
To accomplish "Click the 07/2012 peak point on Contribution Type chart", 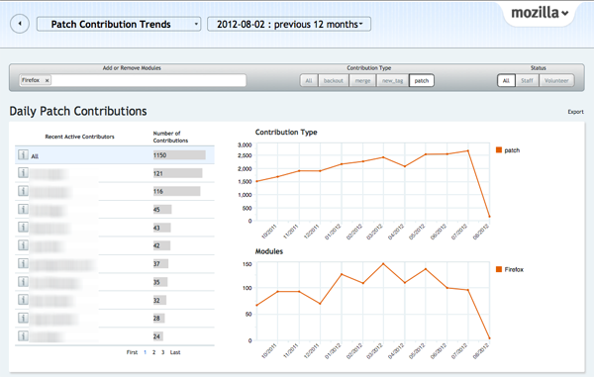I will click(468, 150).
